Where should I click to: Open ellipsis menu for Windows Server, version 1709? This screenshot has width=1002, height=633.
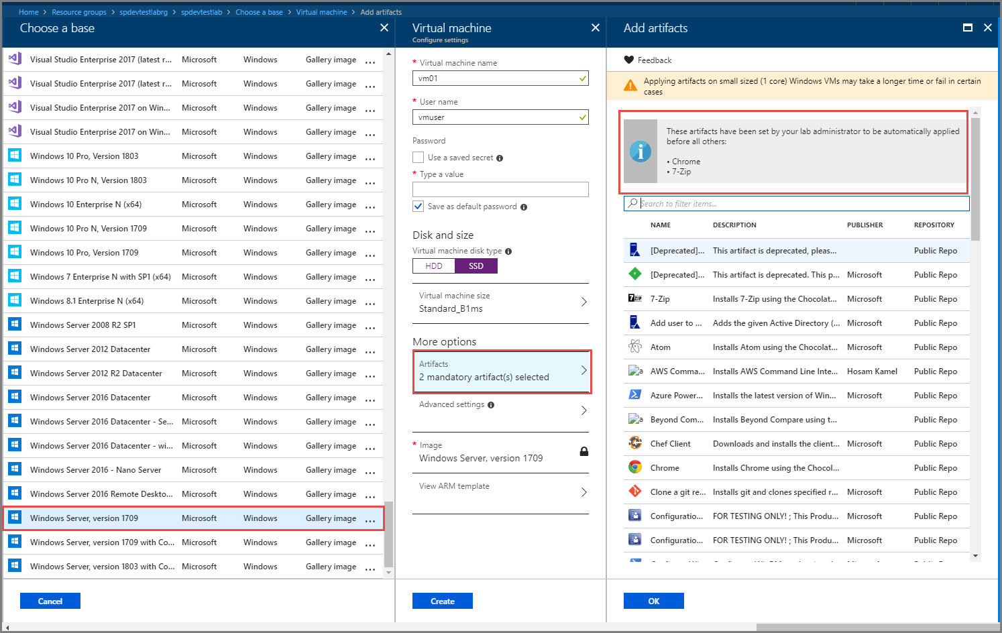coord(370,520)
